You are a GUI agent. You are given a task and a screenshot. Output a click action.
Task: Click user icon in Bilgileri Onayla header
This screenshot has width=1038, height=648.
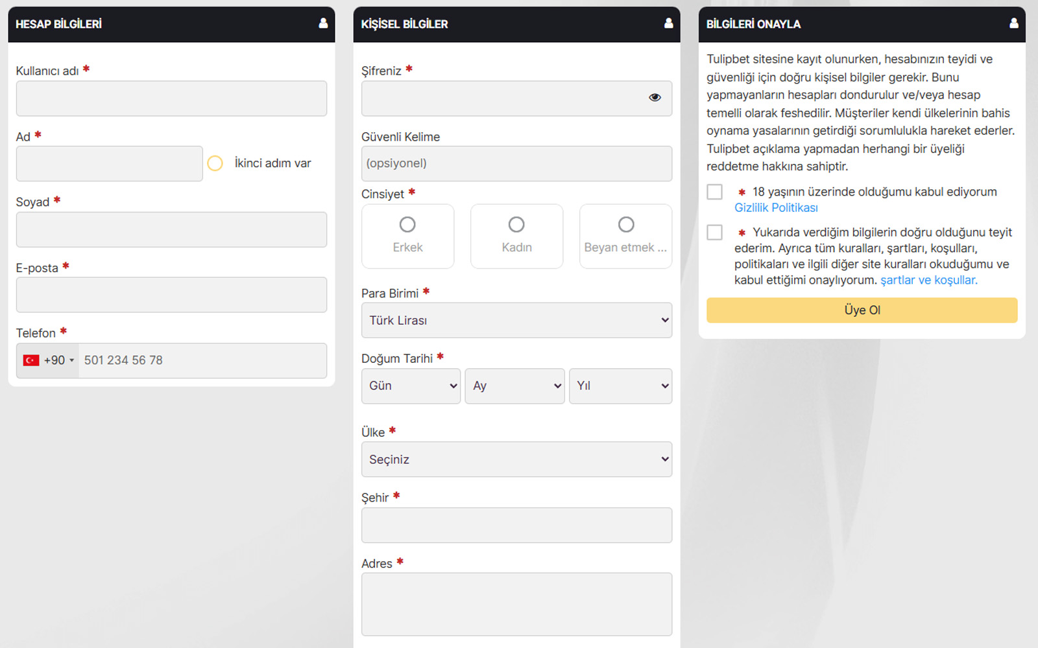coord(1013,23)
